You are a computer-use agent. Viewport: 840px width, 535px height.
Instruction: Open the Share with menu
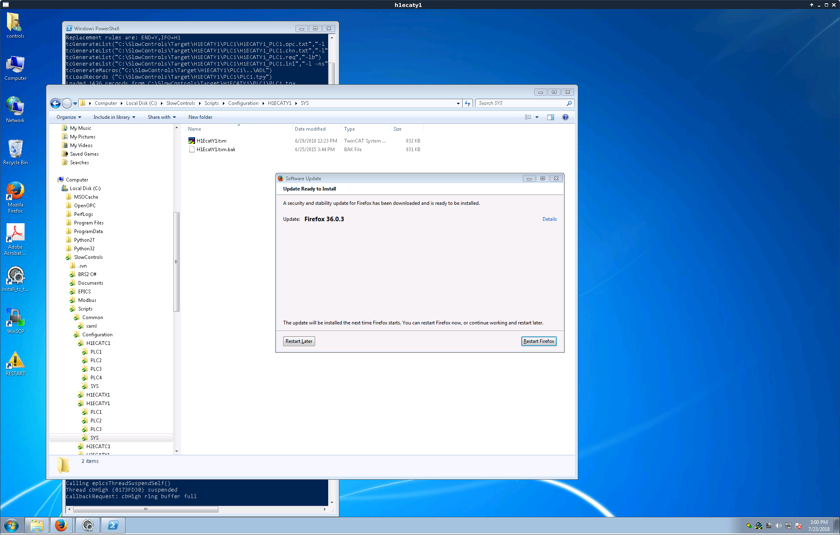[x=162, y=117]
